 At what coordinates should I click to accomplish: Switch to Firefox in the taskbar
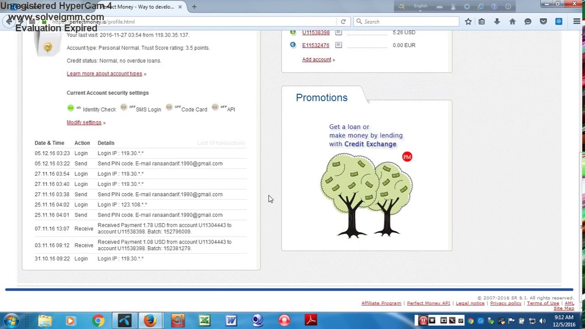tap(150, 320)
